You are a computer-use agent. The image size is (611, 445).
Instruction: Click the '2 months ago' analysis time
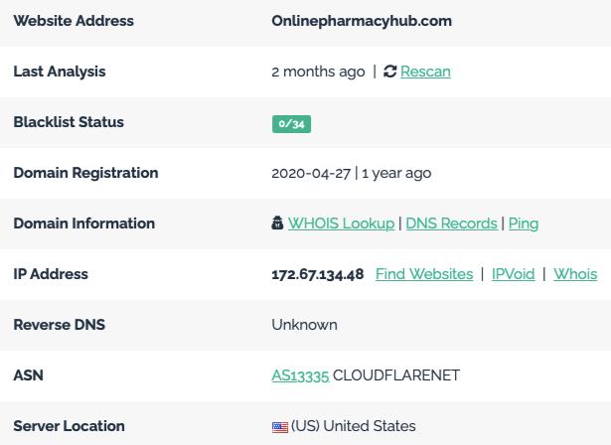coord(318,72)
